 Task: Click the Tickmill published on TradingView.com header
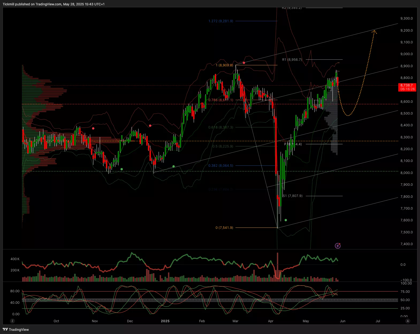coord(54,4)
